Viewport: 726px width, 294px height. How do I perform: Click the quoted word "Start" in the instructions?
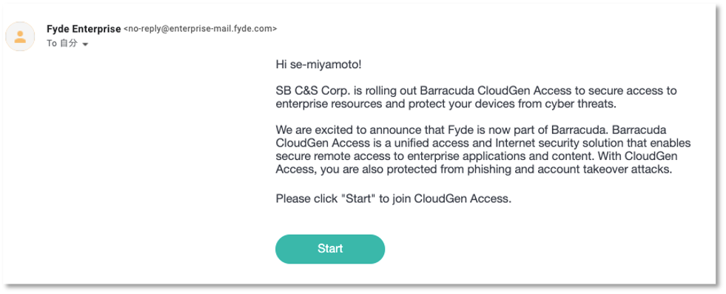[358, 199]
